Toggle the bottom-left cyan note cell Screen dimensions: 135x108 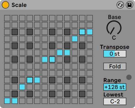[7, 101]
